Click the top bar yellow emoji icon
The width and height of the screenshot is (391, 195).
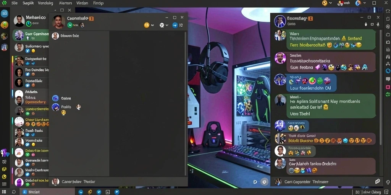[325, 3]
